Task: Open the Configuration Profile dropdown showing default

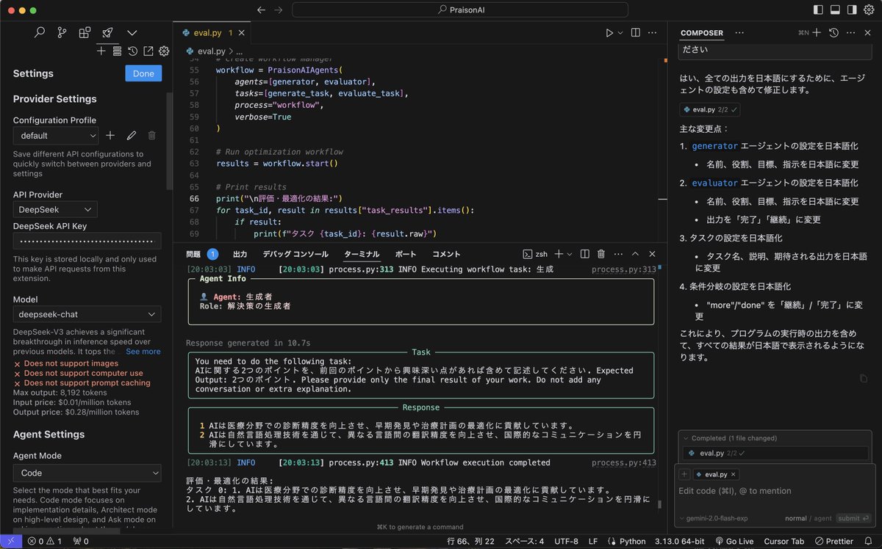Action: [56, 135]
